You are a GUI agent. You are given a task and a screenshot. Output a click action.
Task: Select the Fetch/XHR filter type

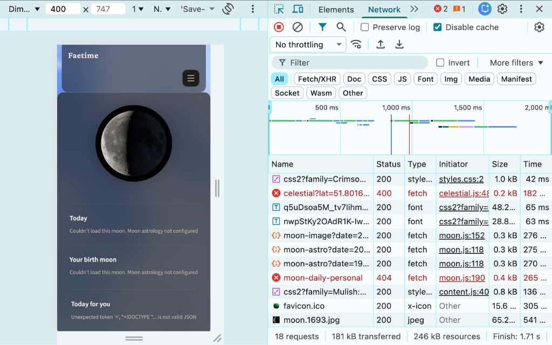pyautogui.click(x=317, y=79)
